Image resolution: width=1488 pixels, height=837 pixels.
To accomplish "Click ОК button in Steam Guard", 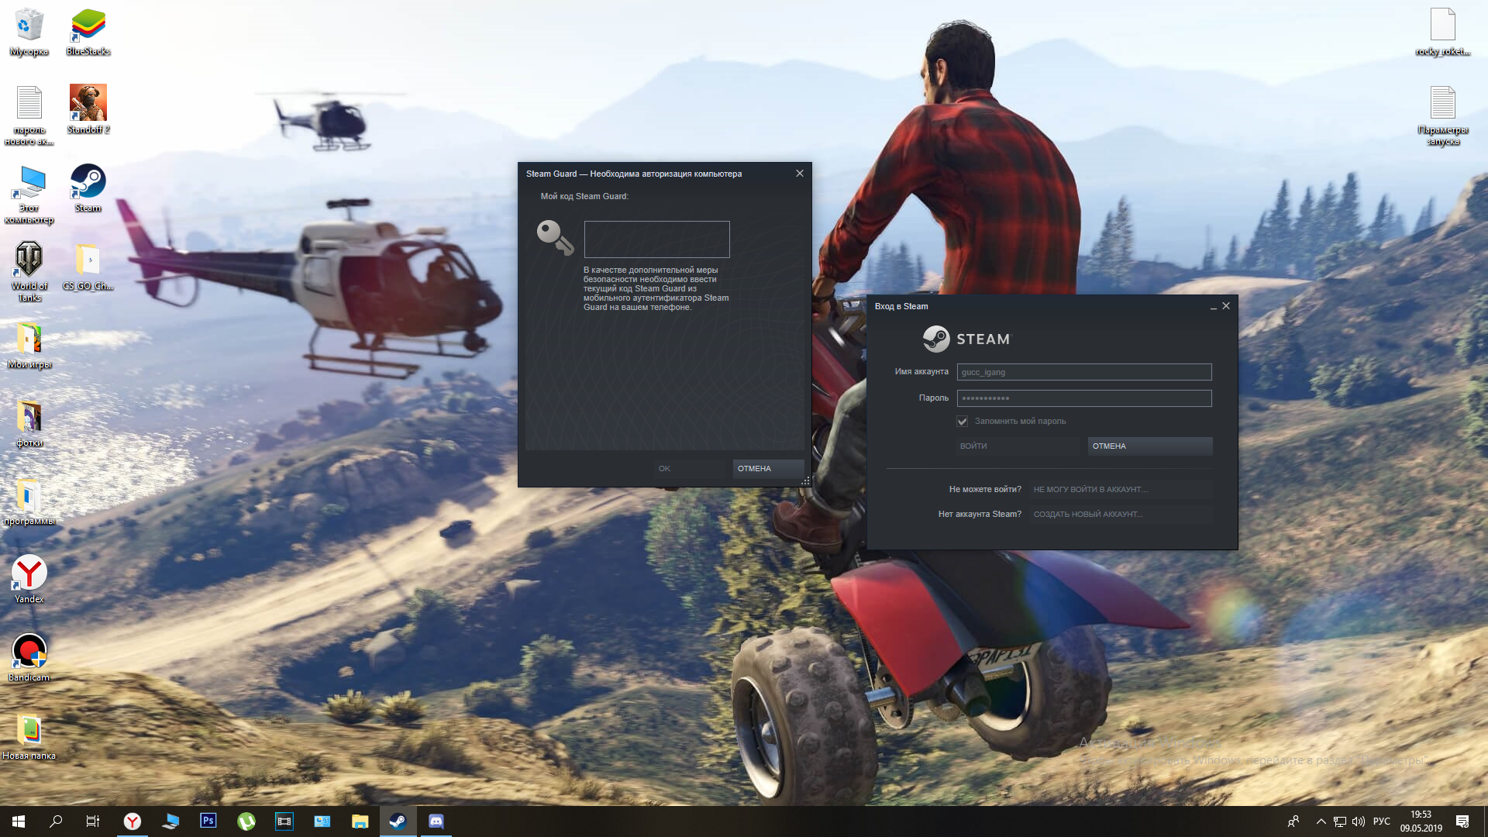I will 663,468.
